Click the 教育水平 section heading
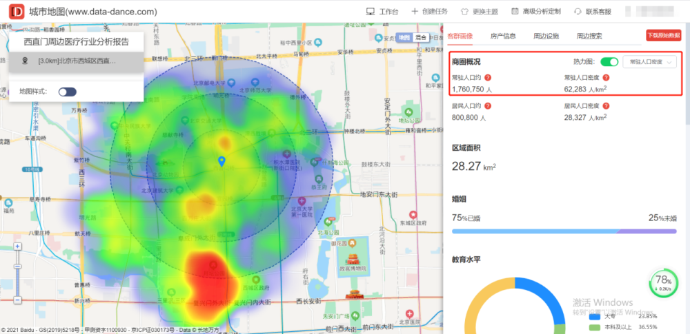This screenshot has height=334, width=690. [x=466, y=260]
